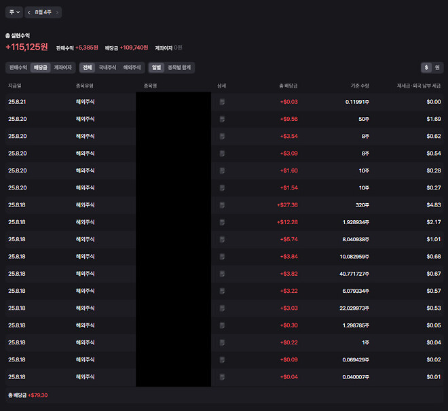The height and width of the screenshot is (411, 448).
Task: Select 전체 stock filter
Action: [87, 67]
